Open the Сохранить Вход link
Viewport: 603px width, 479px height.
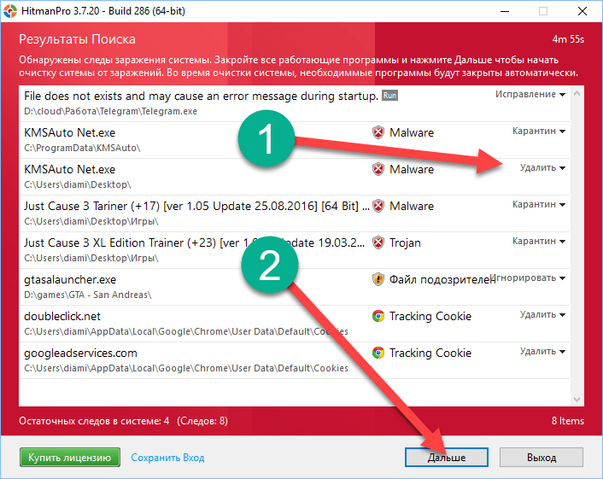pos(167,458)
